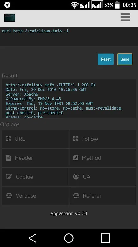Focus the curl command input field
This screenshot has height=247, width=138.
[x=69, y=36]
